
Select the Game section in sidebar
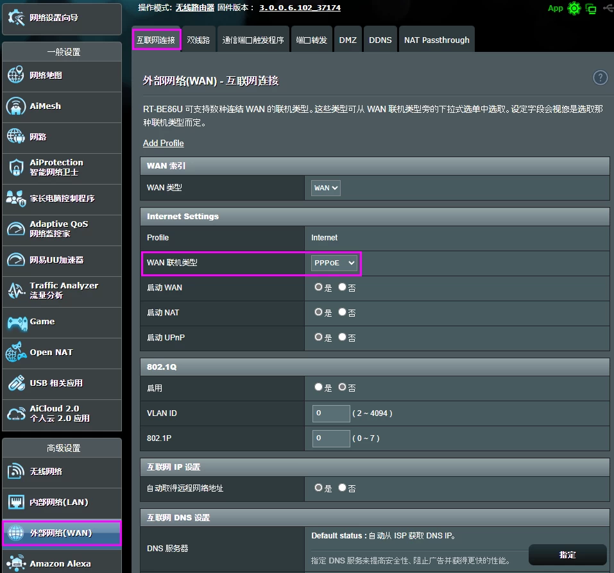pyautogui.click(x=62, y=322)
